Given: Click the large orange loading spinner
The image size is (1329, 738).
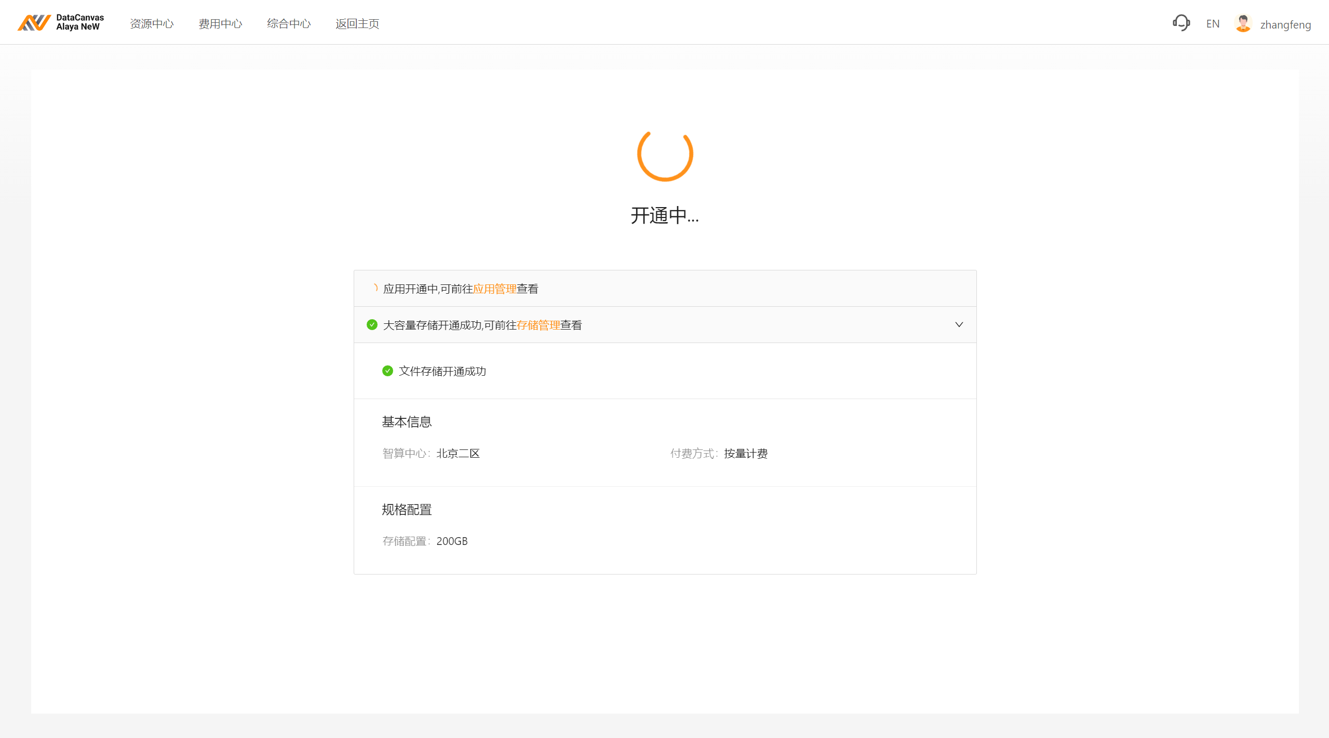Looking at the screenshot, I should pos(665,155).
